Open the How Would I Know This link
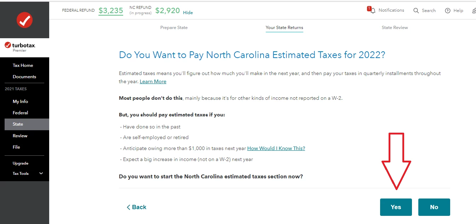 point(276,148)
